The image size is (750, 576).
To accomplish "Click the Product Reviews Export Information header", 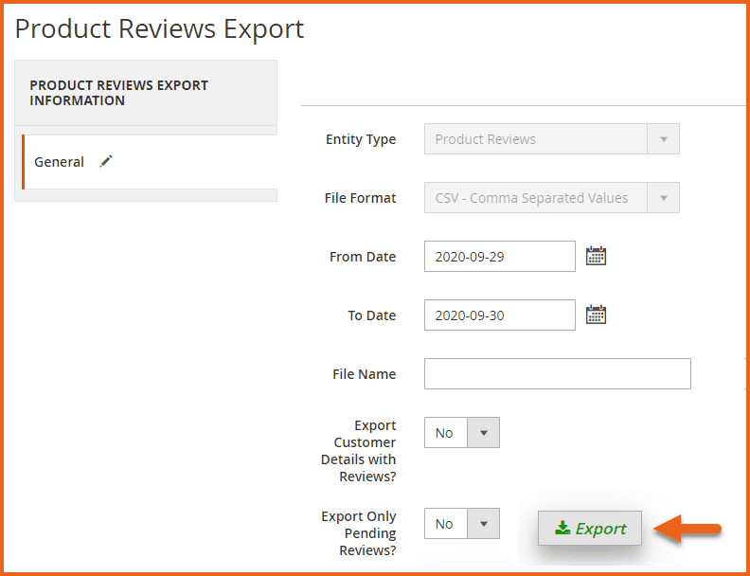I will click(x=118, y=93).
